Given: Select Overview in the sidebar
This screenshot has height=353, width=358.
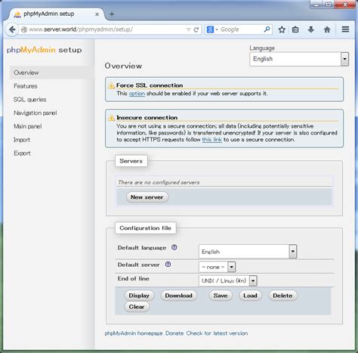Looking at the screenshot, I should [x=26, y=73].
